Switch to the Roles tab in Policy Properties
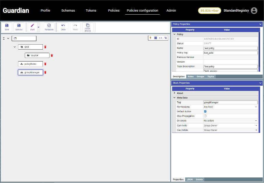The width and height of the screenshot is (264, 183). pos(191,77)
